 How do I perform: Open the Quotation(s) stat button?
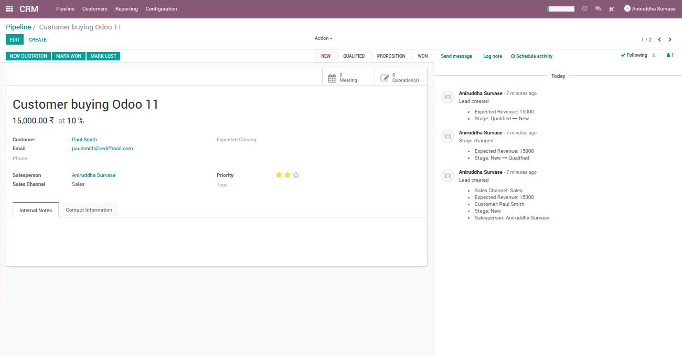coord(401,77)
